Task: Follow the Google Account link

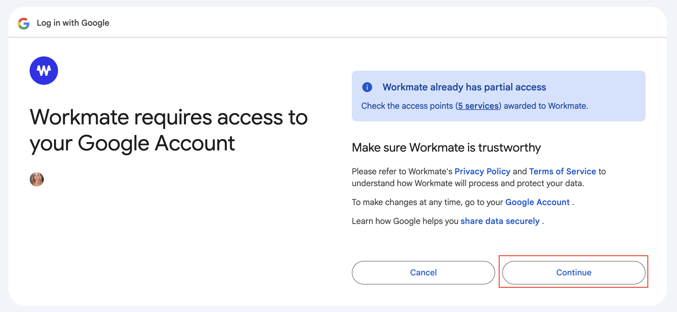Action: [x=537, y=202]
